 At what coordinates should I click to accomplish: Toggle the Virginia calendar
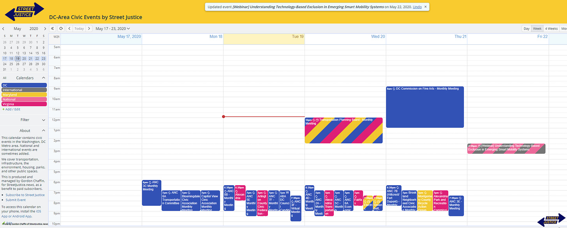pyautogui.click(x=24, y=104)
